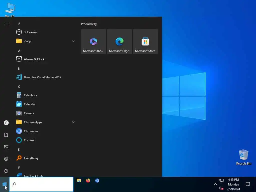Open Blend for Visual Studio 2017

[46, 77]
